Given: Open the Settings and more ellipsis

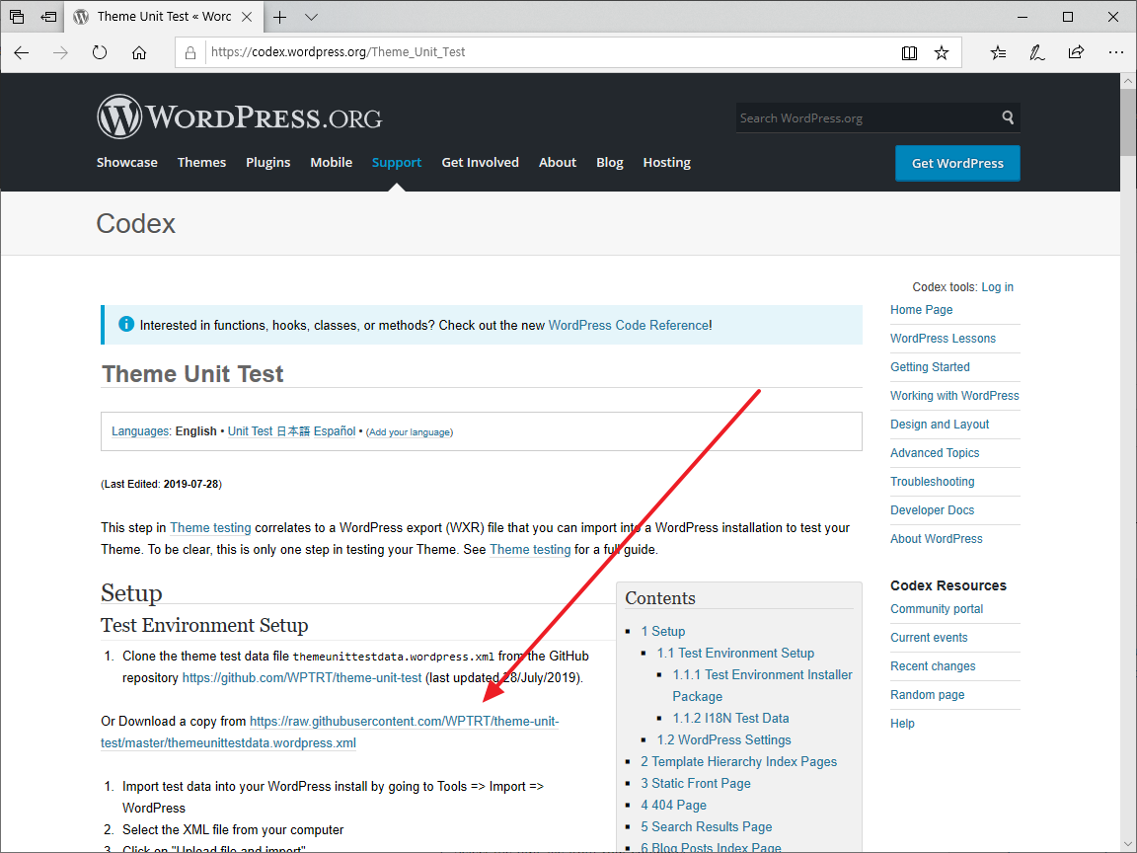Looking at the screenshot, I should 1116,52.
